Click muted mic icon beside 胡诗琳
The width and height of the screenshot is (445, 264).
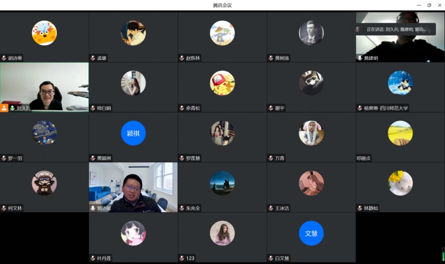(x=4, y=58)
